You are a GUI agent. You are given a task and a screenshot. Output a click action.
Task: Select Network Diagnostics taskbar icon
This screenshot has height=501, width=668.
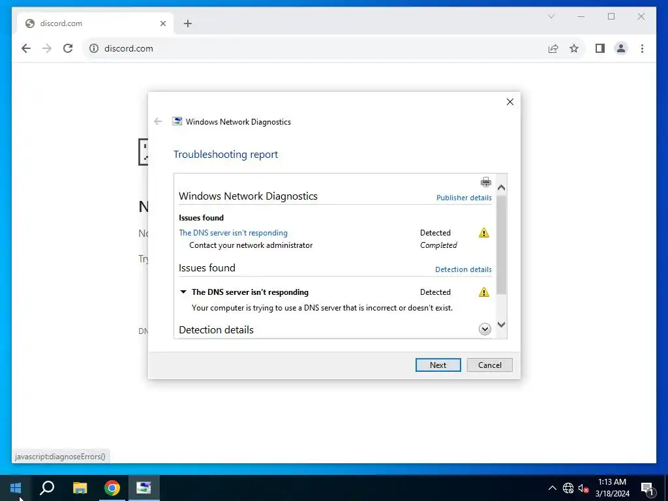point(144,488)
